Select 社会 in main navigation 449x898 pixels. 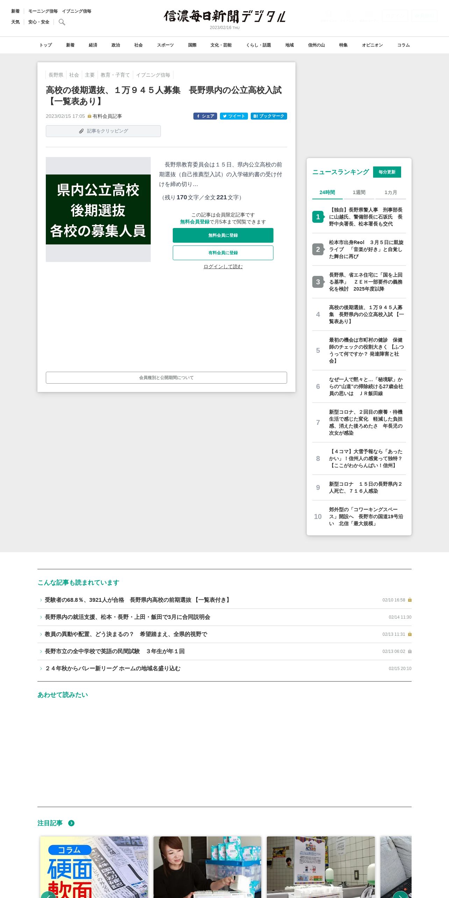coord(138,45)
